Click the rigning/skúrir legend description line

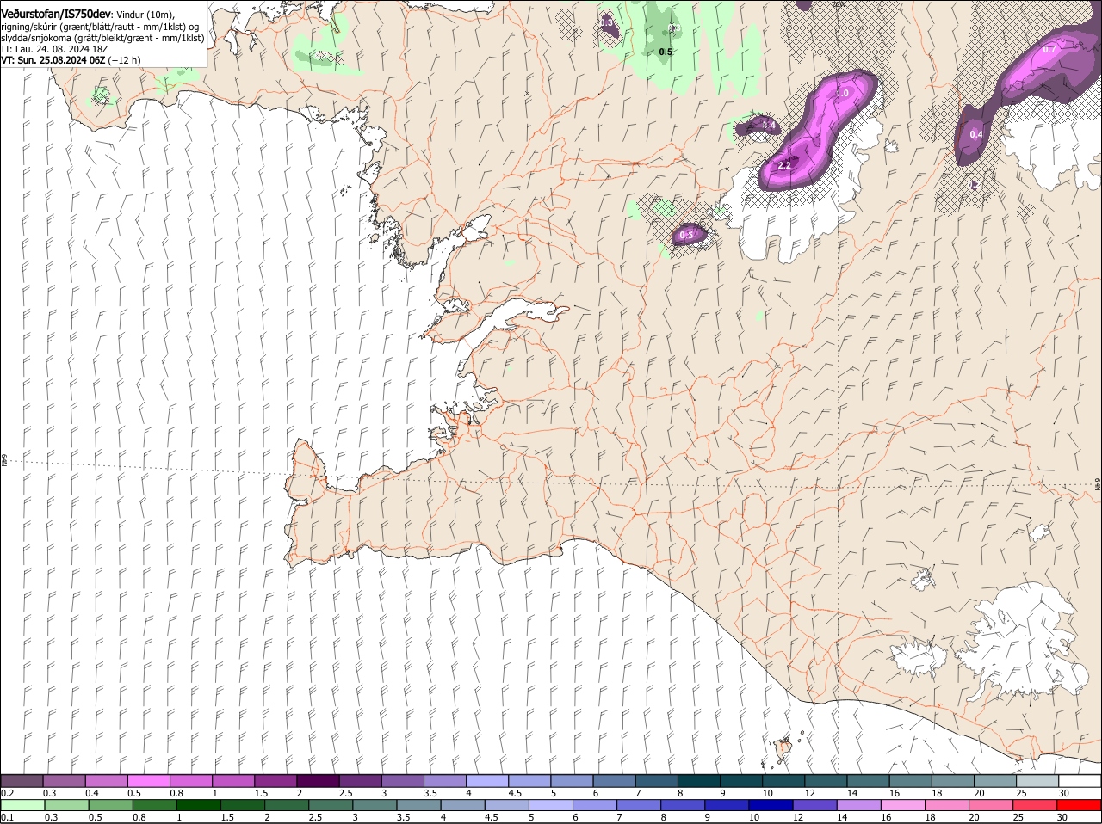[100, 27]
